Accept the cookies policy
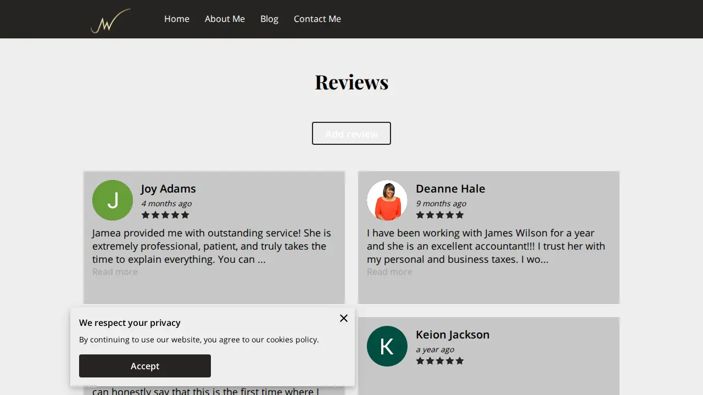The height and width of the screenshot is (395, 703). point(145,366)
